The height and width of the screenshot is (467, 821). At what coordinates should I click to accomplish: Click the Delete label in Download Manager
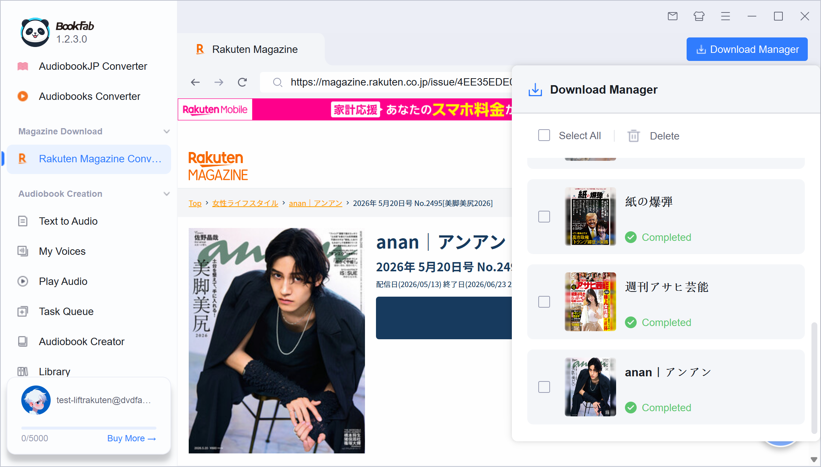(x=665, y=136)
